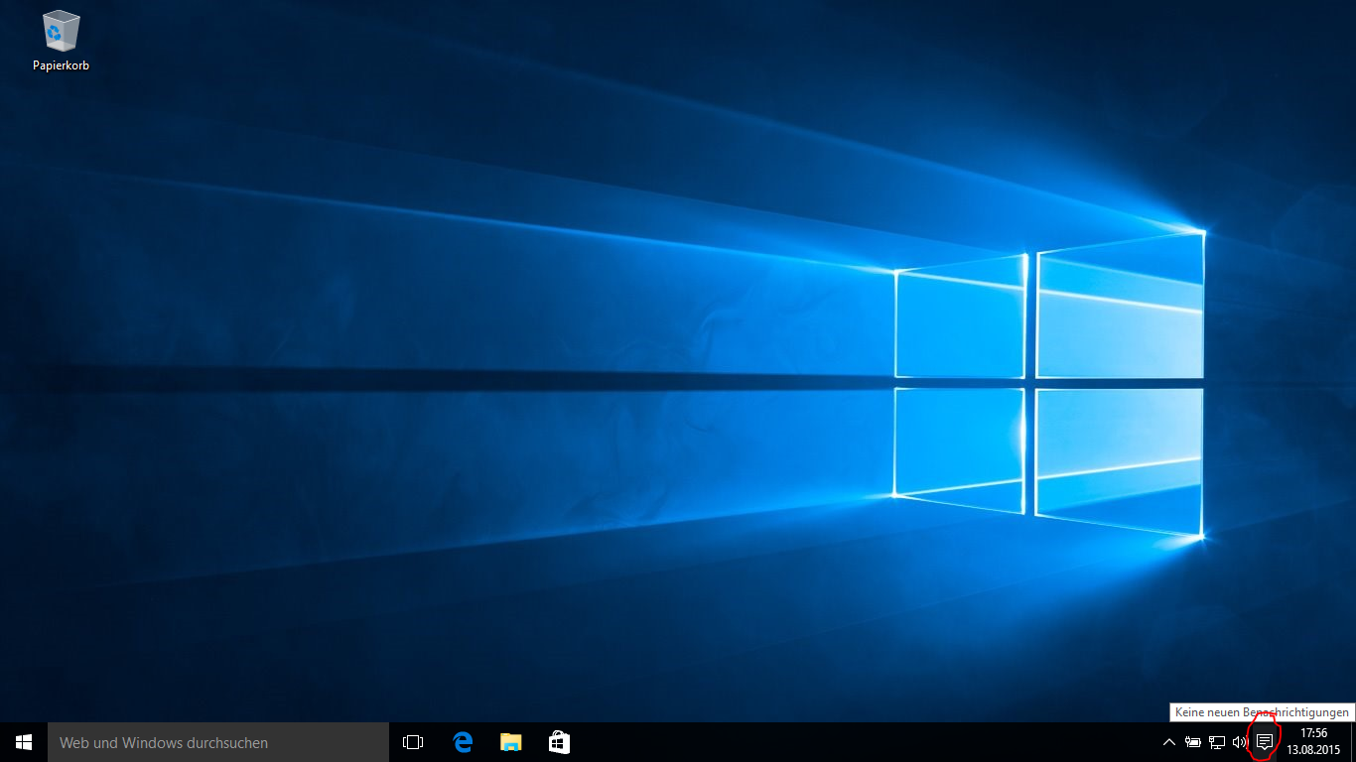
Task: Open Task View from the taskbar
Action: [413, 742]
